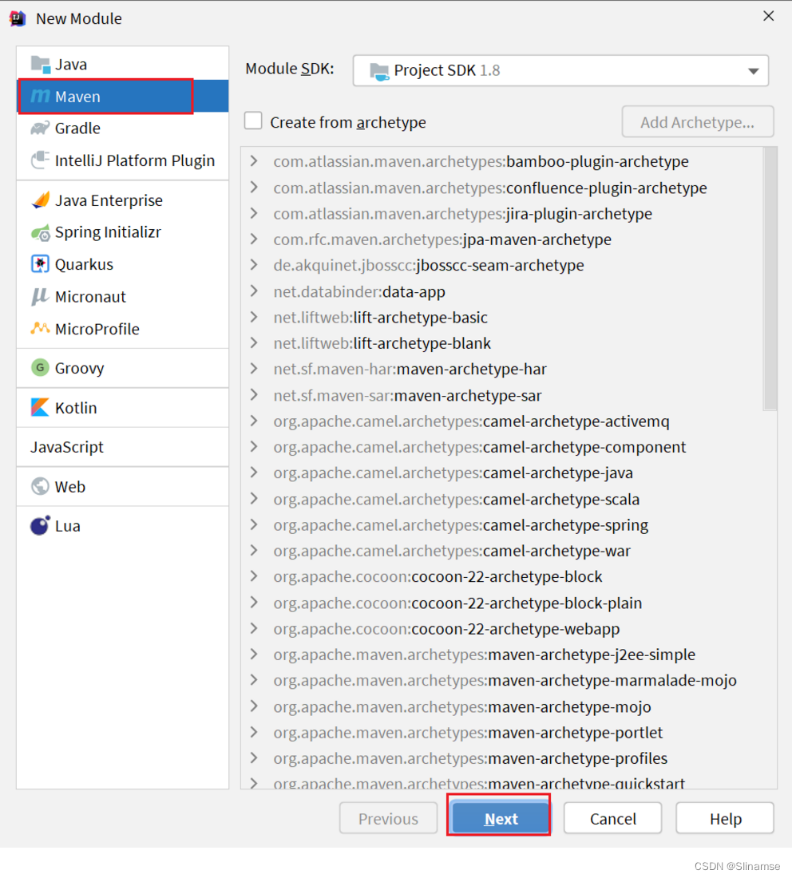The image size is (792, 878).
Task: Select camel-archetype-component entry
Action: pos(480,447)
